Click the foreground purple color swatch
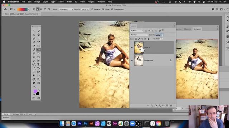The image size is (229, 128). pos(35,91)
